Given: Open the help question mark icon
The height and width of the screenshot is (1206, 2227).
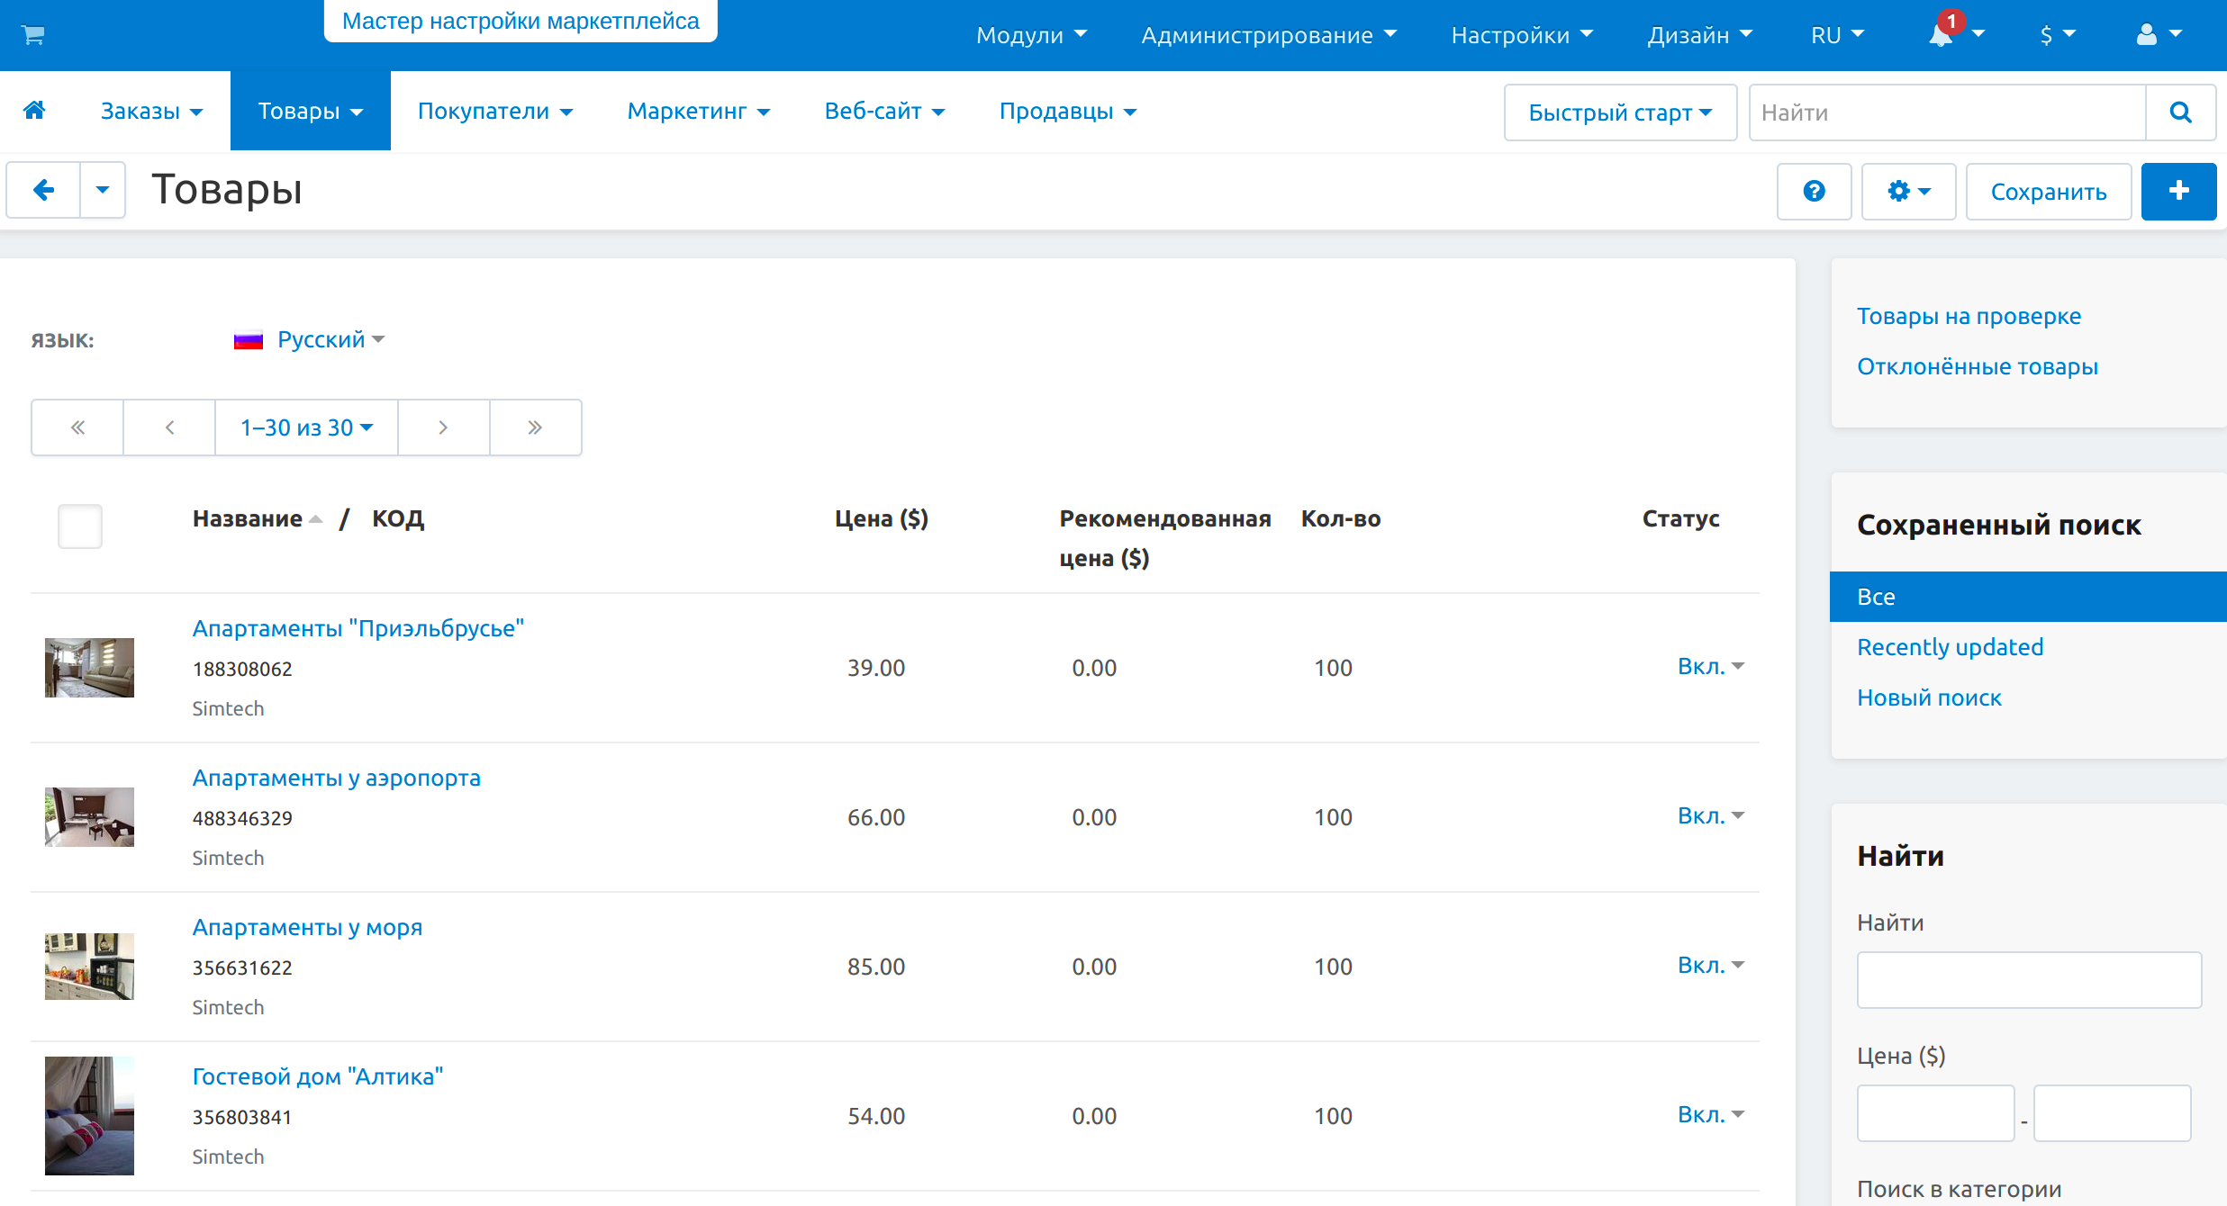Looking at the screenshot, I should point(1814,191).
